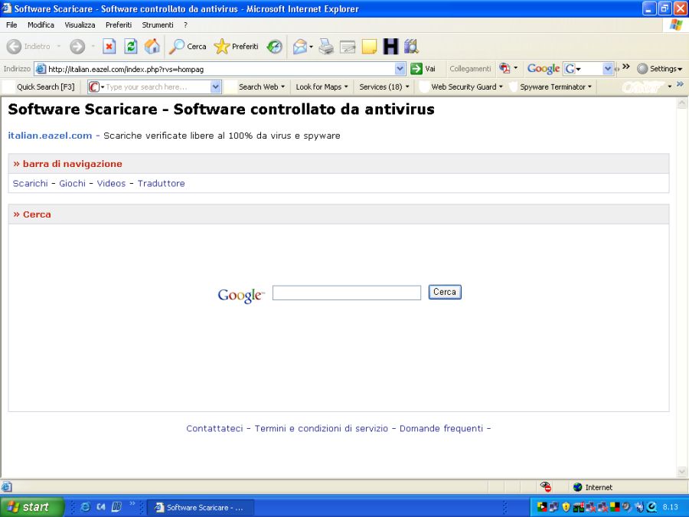689x517 pixels.
Task: Open the Preferiti menu in the menu bar
Action: pyautogui.click(x=119, y=25)
